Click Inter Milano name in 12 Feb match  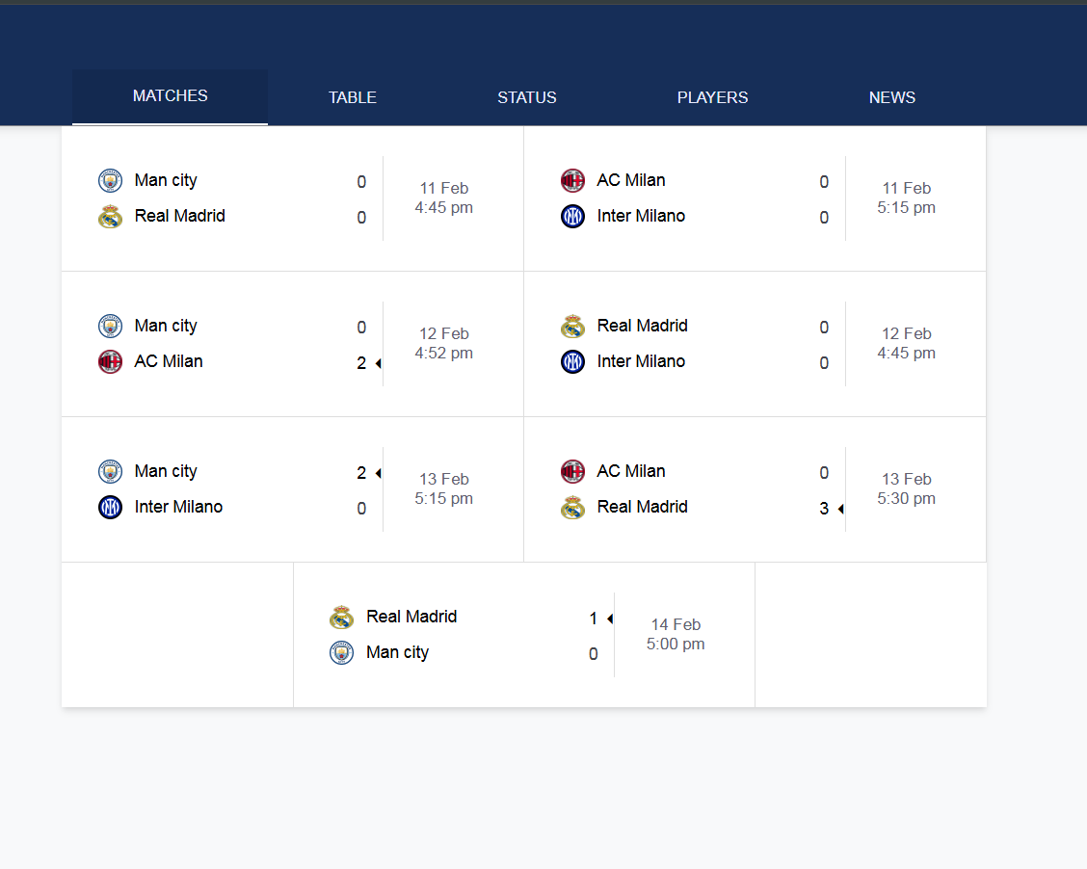pos(641,361)
